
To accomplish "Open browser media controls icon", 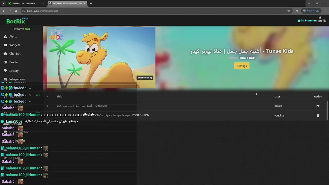I will point(297,11).
